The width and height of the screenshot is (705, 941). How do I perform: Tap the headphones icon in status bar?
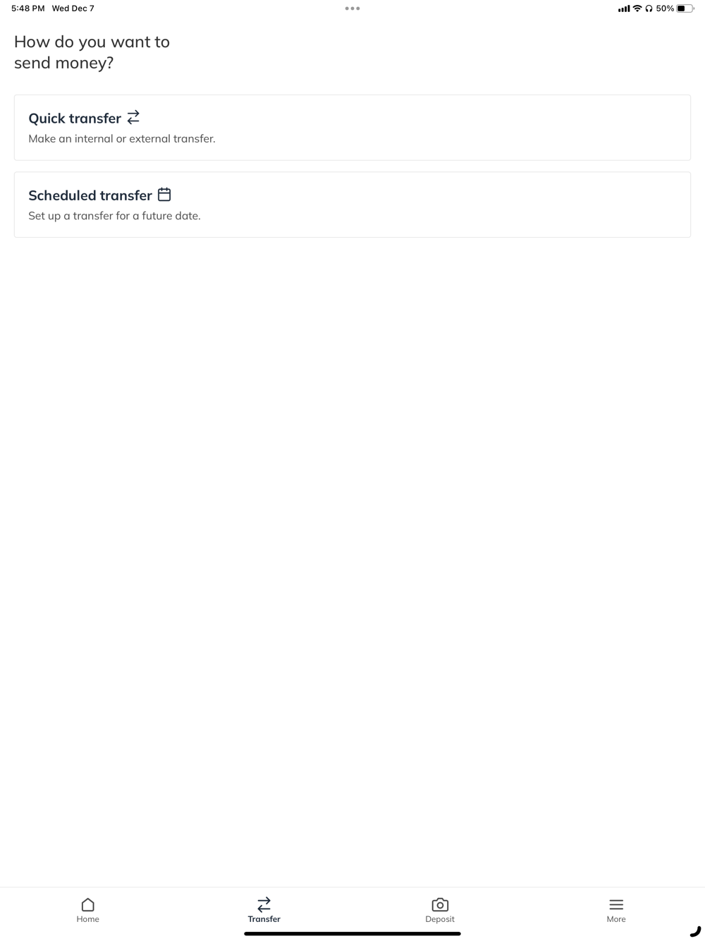pyautogui.click(x=649, y=8)
